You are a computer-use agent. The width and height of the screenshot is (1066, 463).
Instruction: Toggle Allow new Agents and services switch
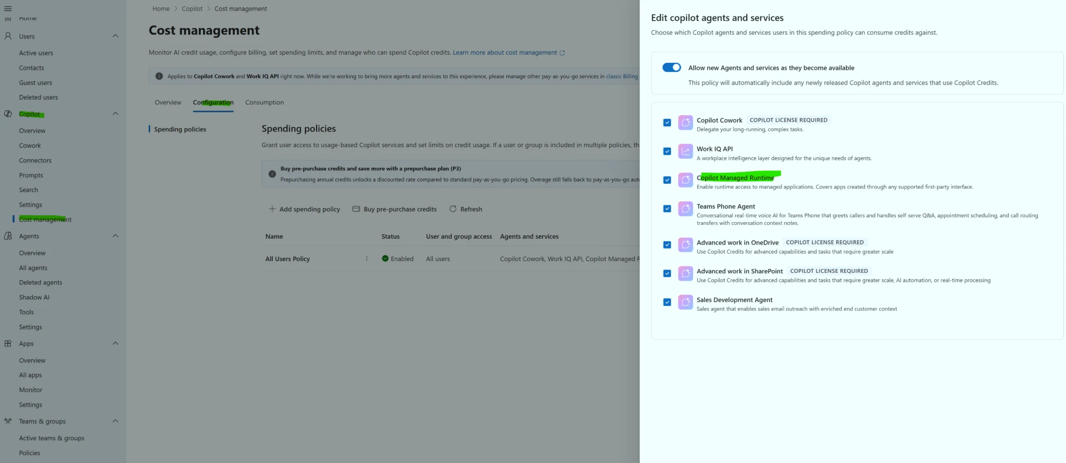coord(672,68)
